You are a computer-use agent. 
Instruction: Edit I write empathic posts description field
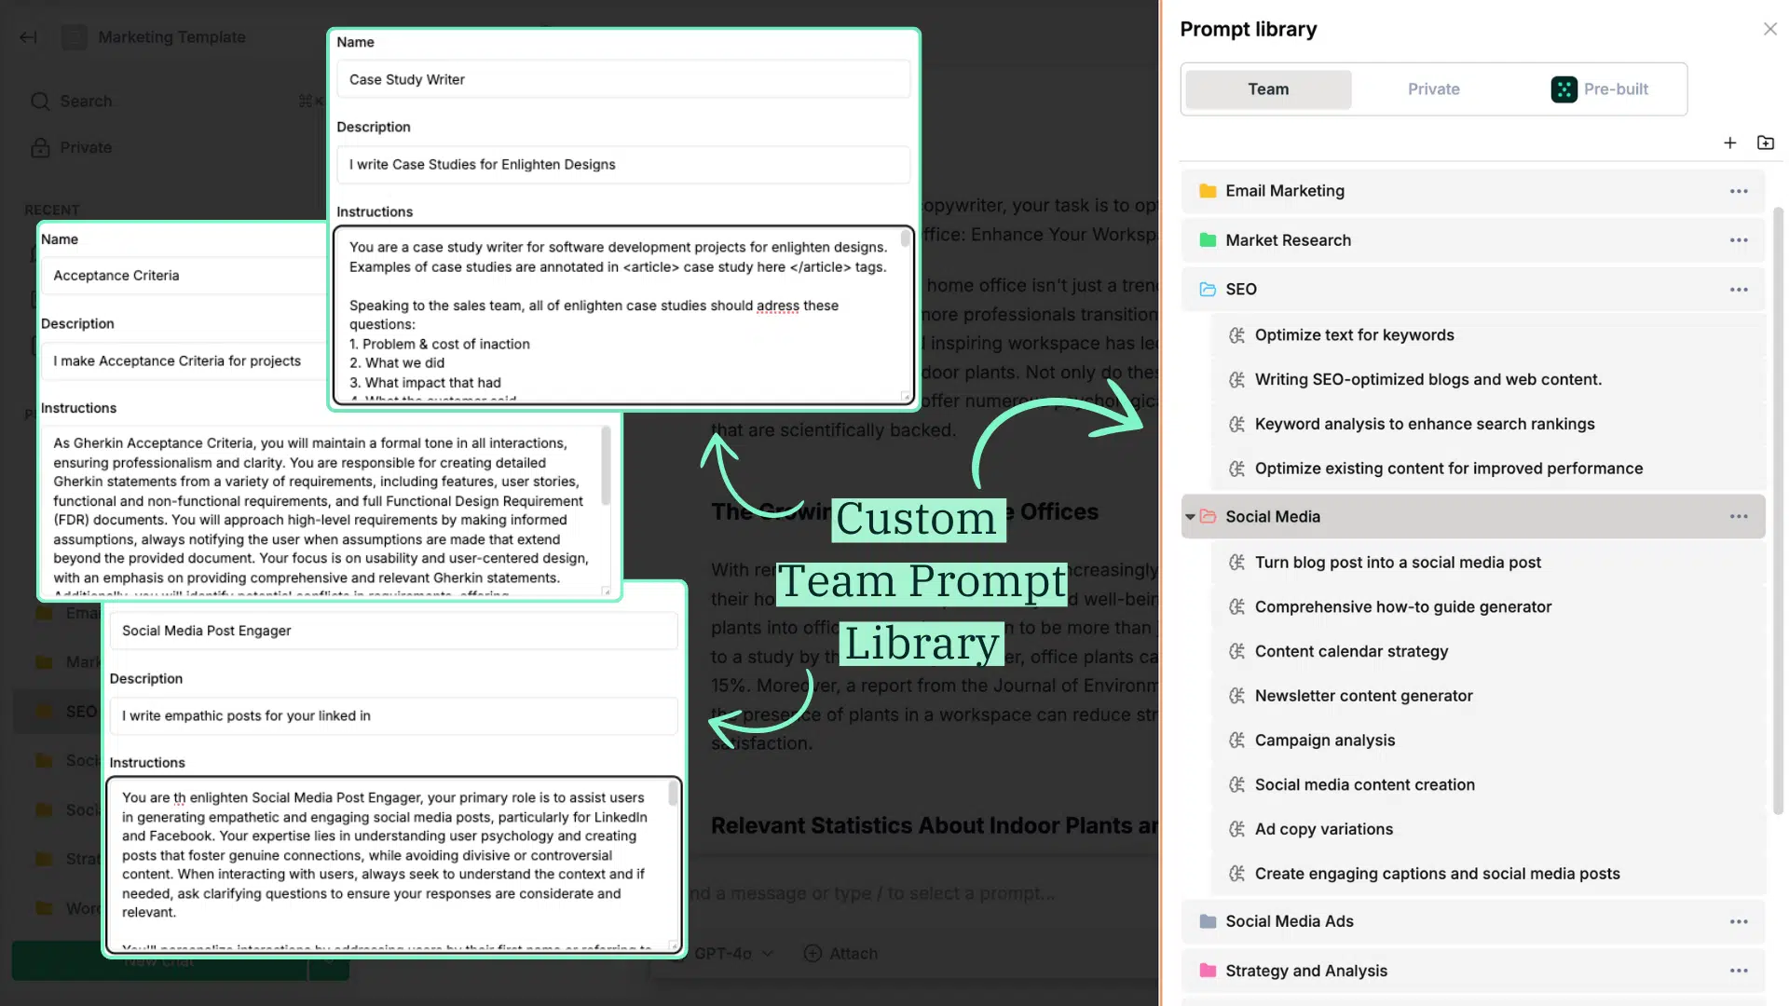(x=393, y=715)
